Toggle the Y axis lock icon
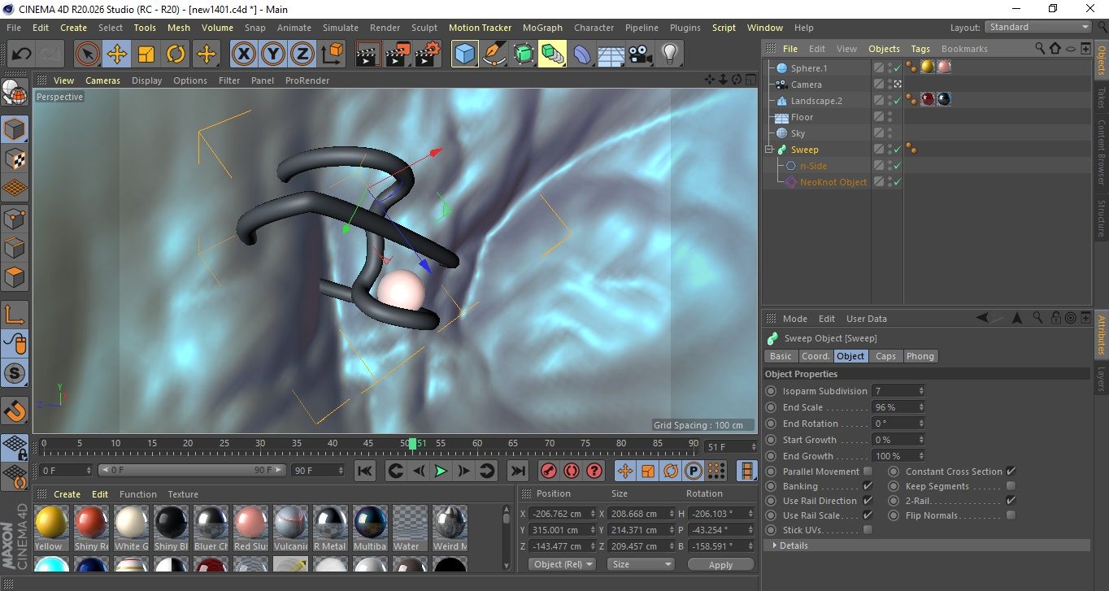The height and width of the screenshot is (591, 1109). [x=273, y=54]
